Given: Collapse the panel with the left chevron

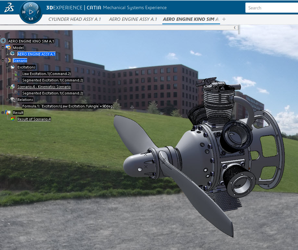Looking at the screenshot, I should pyautogui.click(x=235, y=28).
